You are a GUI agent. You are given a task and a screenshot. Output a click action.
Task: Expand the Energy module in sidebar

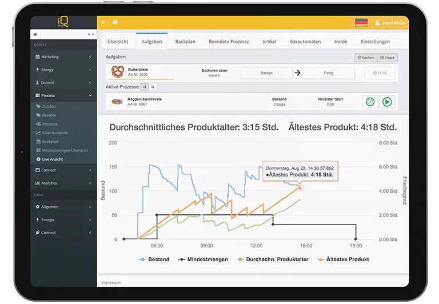coord(63,70)
